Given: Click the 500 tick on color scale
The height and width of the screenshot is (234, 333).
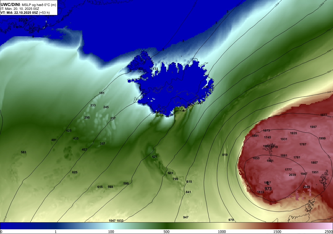Looking at the screenshot, I should pyautogui.click(x=166, y=232).
